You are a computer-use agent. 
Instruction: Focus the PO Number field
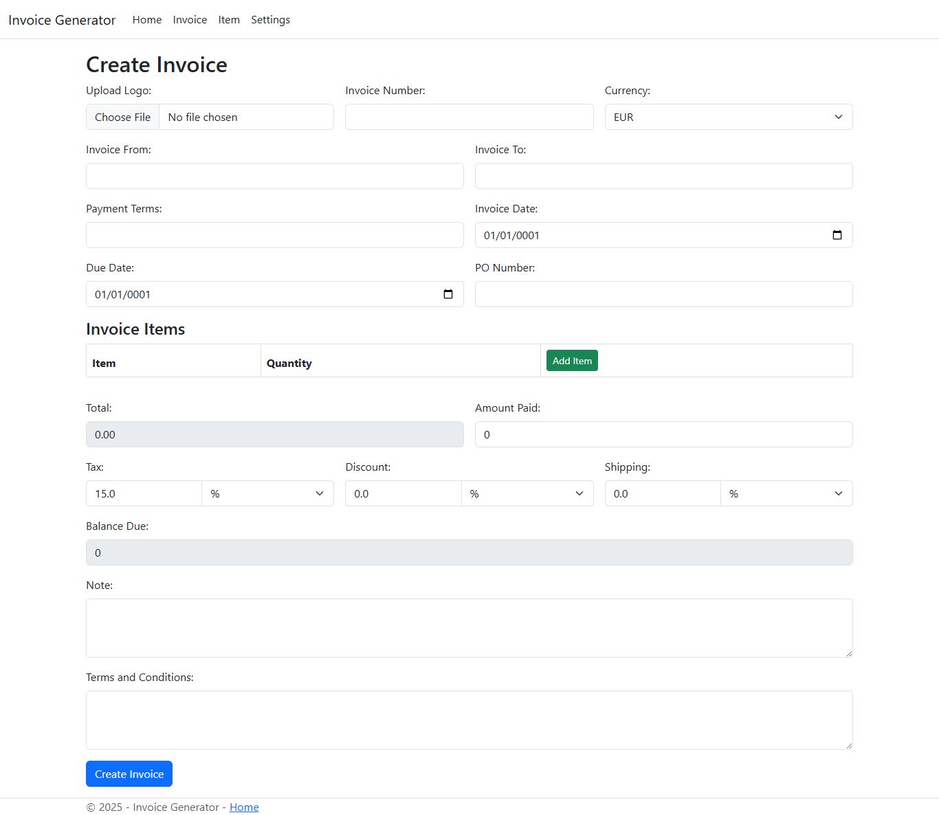tap(663, 294)
